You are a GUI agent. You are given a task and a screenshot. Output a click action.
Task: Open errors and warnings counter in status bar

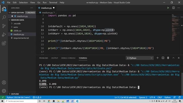(37, 97)
